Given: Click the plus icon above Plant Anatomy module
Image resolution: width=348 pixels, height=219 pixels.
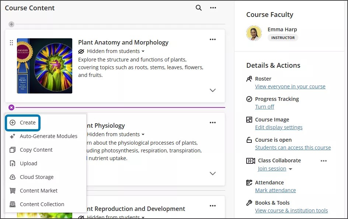Looking at the screenshot, I should tap(11, 24).
